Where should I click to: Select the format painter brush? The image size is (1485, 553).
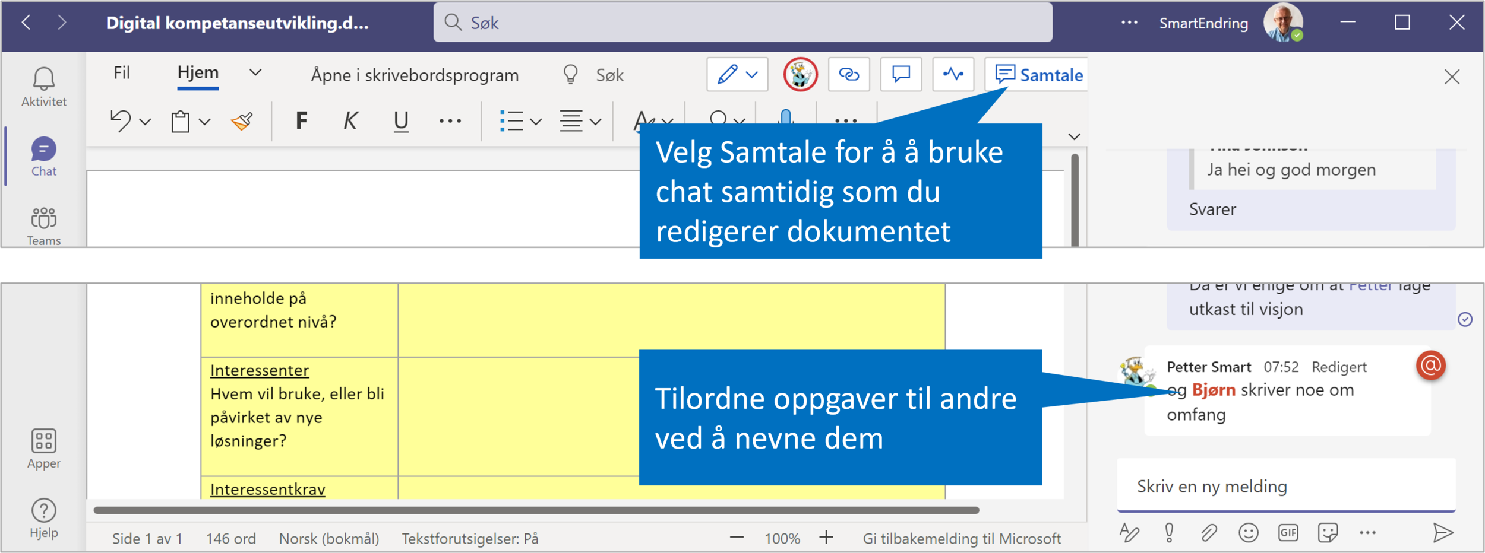(x=242, y=121)
